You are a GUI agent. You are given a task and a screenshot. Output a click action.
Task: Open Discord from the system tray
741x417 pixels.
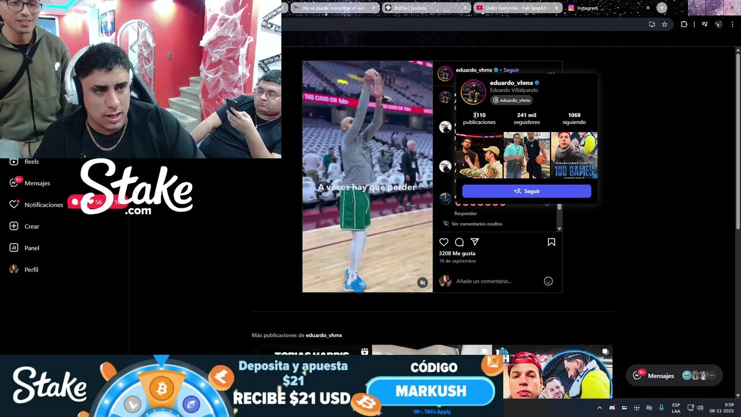[x=612, y=408]
